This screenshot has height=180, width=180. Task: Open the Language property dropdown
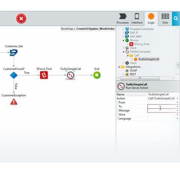click(x=177, y=119)
